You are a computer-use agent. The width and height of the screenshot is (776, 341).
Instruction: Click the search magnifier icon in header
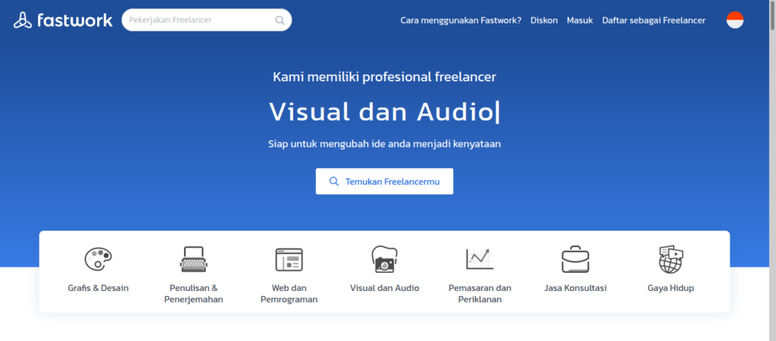click(280, 20)
